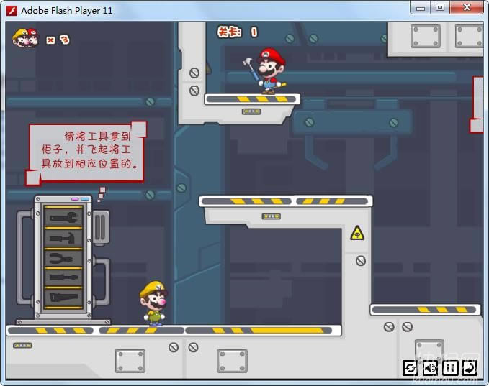Viewport: 489px width, 386px height.
Task: Select the hammer slot in the tool cabinet
Action: [x=63, y=238]
